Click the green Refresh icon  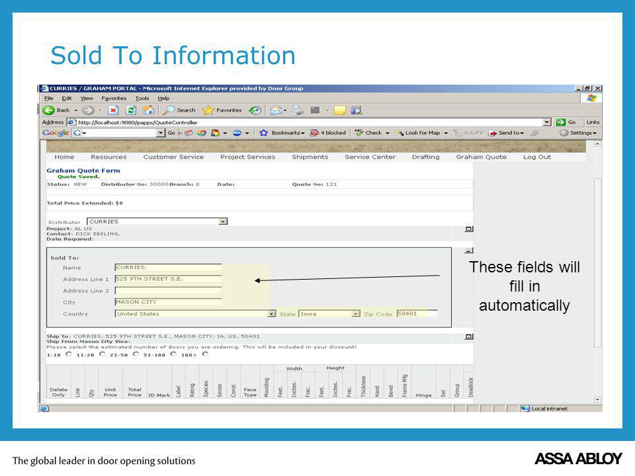tap(131, 110)
